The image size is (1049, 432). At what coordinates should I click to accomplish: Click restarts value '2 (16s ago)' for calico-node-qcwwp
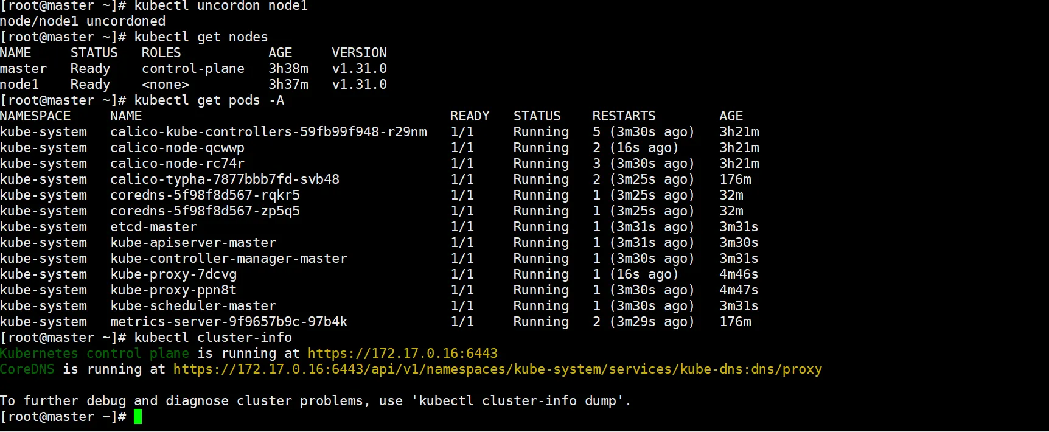click(x=636, y=148)
